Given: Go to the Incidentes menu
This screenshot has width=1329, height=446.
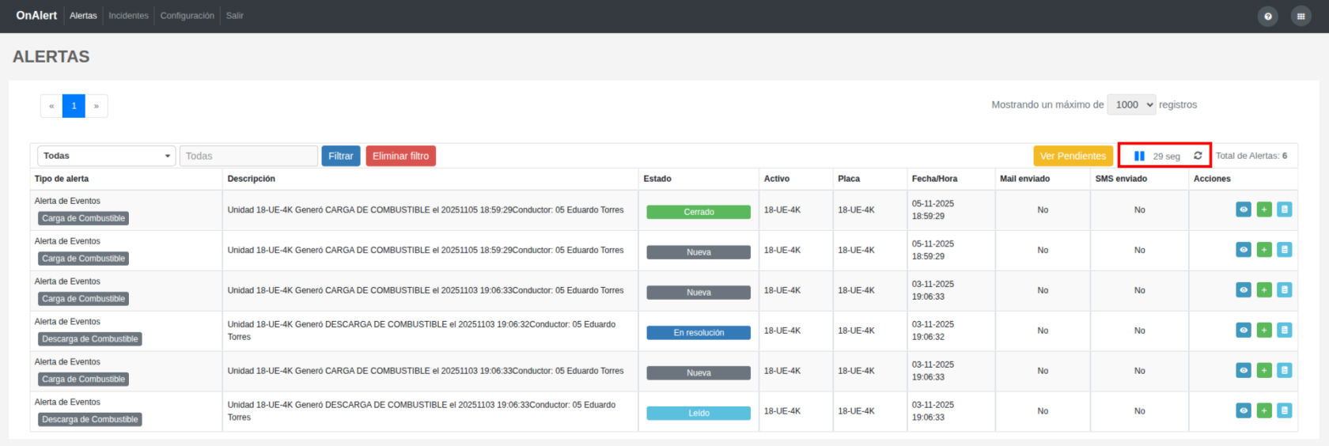Looking at the screenshot, I should click(x=128, y=16).
